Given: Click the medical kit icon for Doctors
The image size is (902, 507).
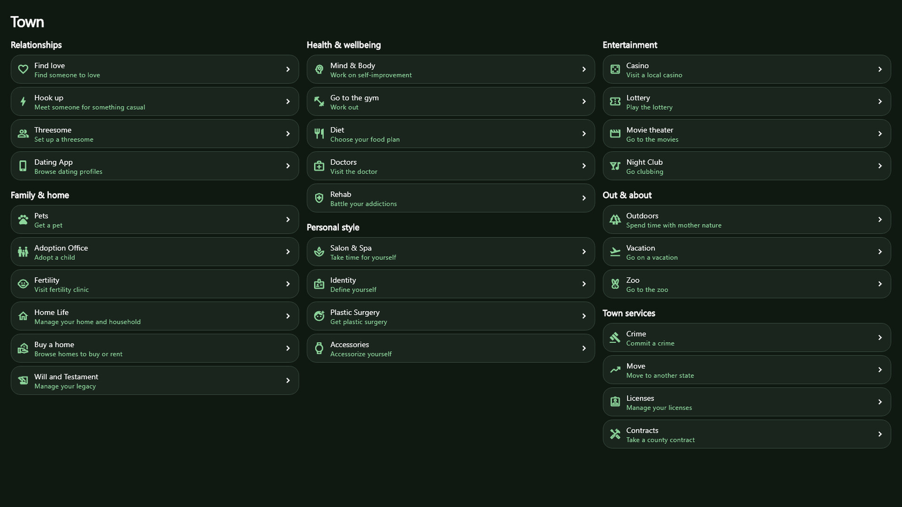Looking at the screenshot, I should tap(319, 166).
